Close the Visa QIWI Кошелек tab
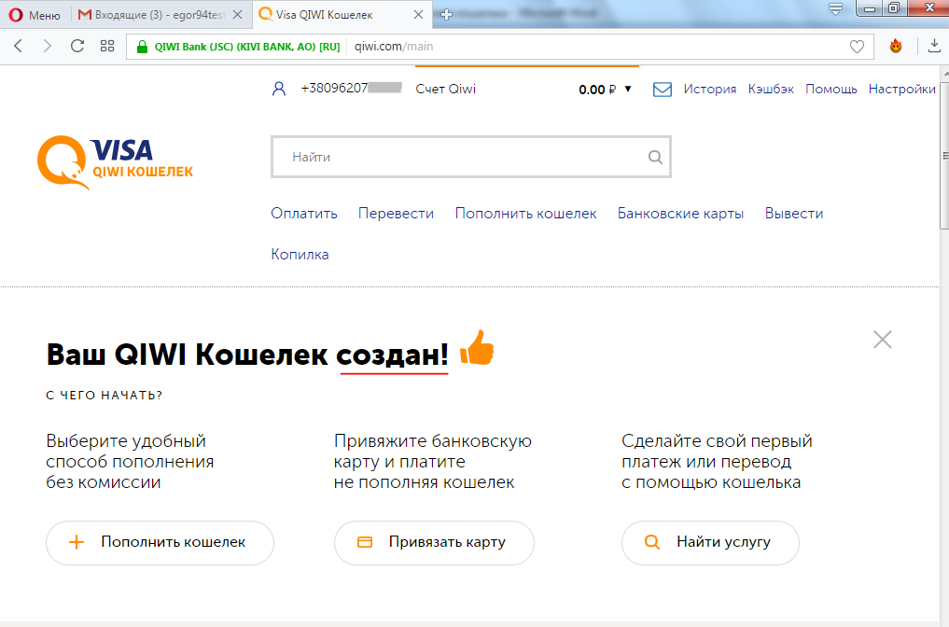 tap(418, 15)
